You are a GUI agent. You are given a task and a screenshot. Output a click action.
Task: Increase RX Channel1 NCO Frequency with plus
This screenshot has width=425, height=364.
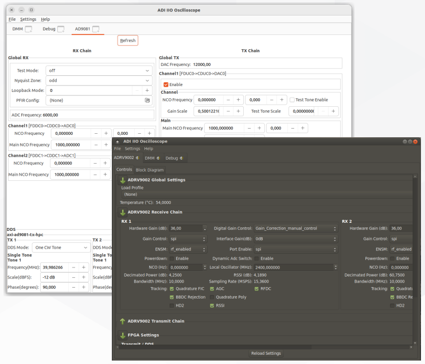pyautogui.click(x=106, y=133)
